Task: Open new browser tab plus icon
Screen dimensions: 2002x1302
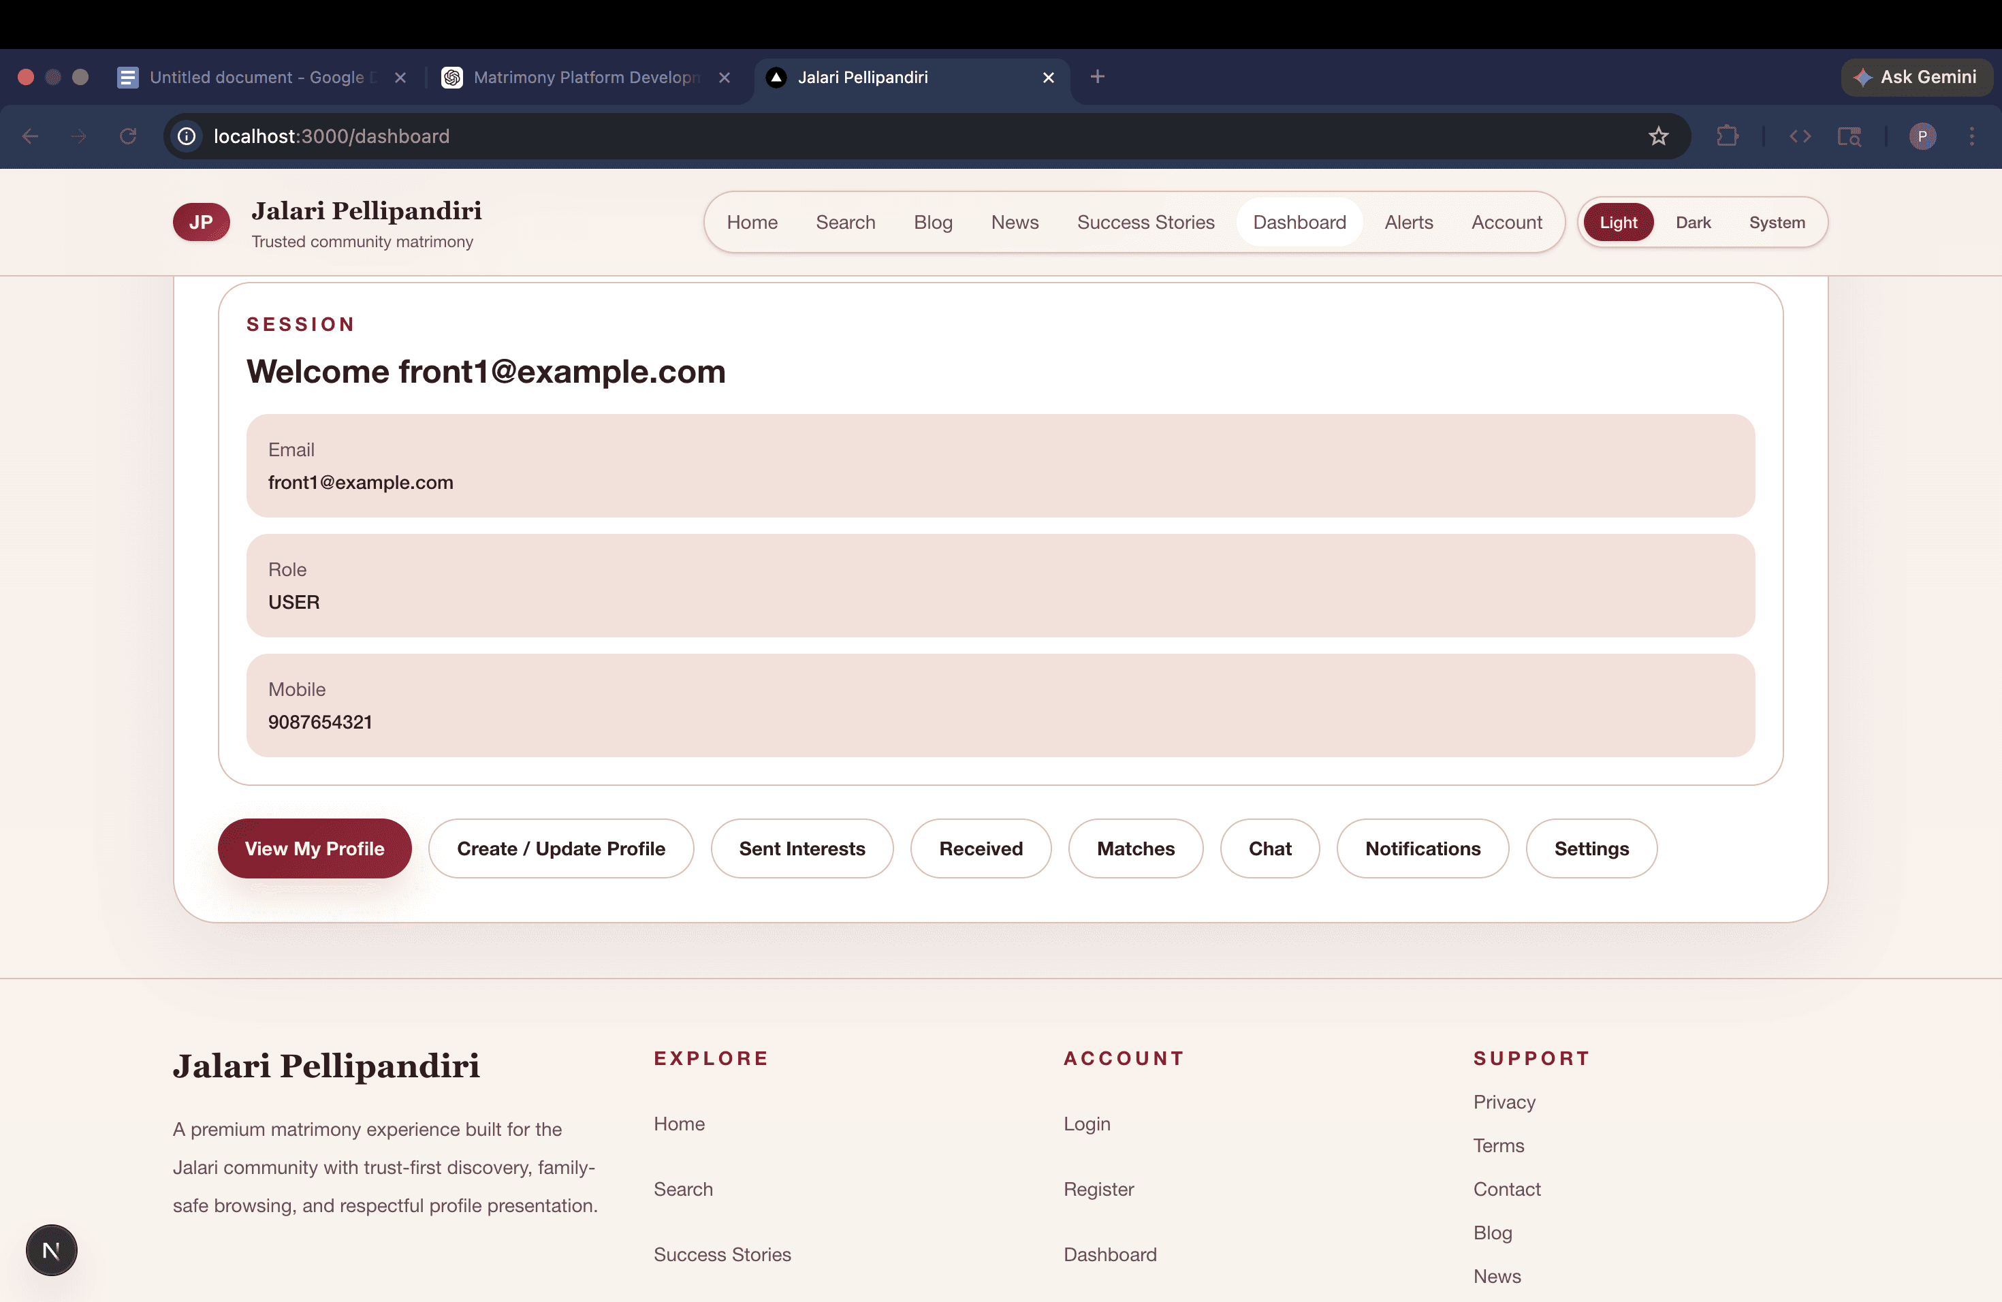Action: click(x=1097, y=78)
